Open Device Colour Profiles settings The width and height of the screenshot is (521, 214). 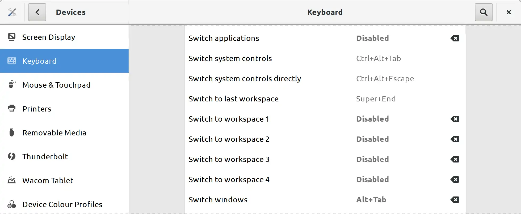point(62,204)
